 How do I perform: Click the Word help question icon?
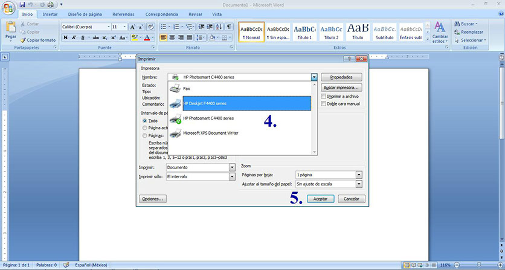[x=501, y=14]
